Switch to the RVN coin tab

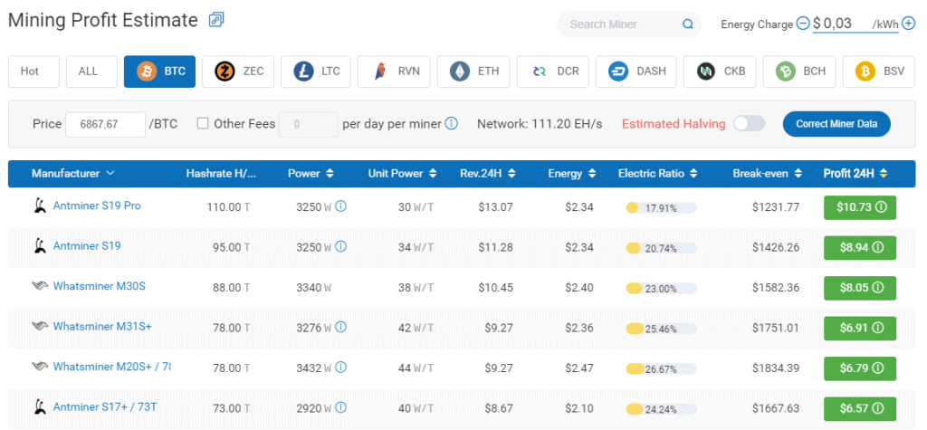point(394,72)
